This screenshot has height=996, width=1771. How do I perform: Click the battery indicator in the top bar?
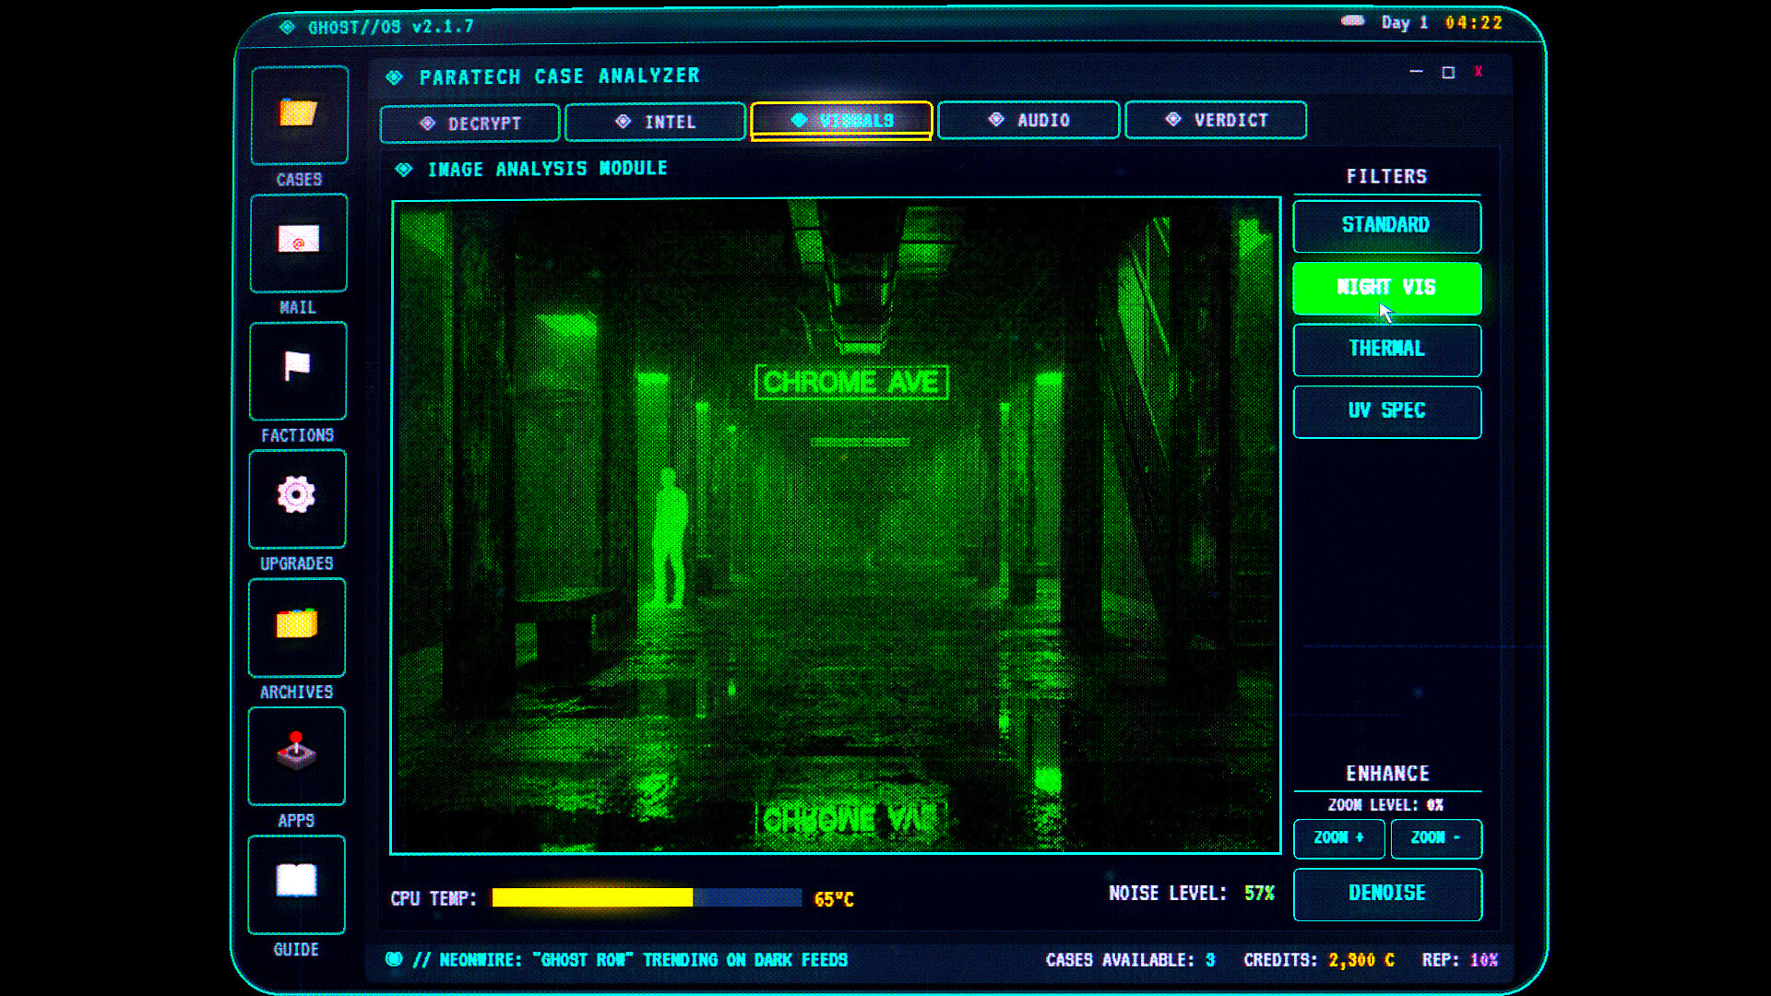point(1352,20)
